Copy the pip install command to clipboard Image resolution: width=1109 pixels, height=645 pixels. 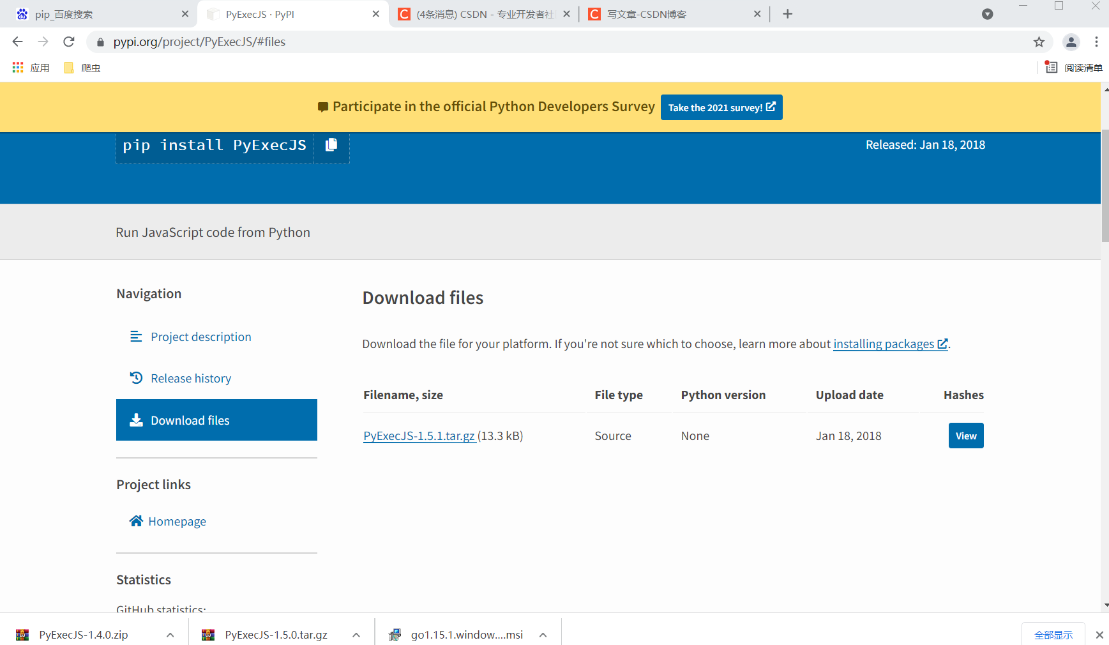(331, 145)
